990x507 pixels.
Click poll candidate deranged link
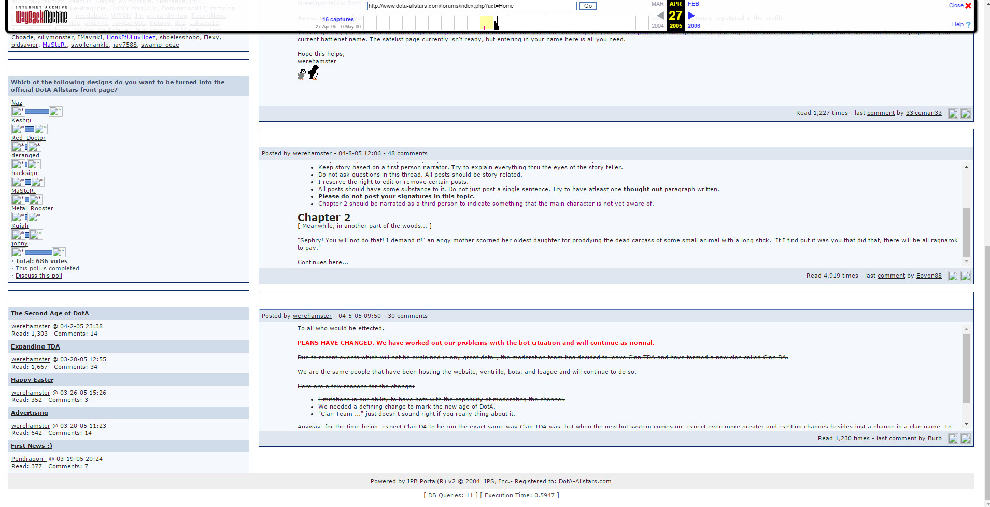25,155
